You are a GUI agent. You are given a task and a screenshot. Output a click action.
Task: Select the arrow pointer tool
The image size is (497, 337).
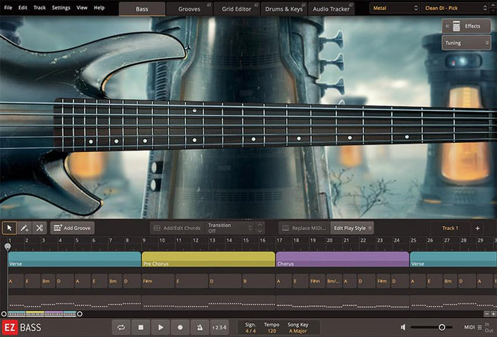pos(10,228)
